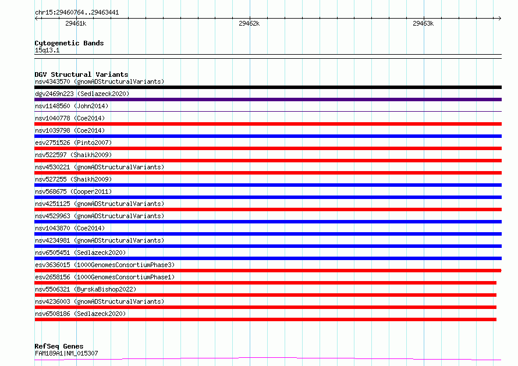Select the blue nsv4234981 variant bar
The width and height of the screenshot is (518, 366).
coord(268,246)
